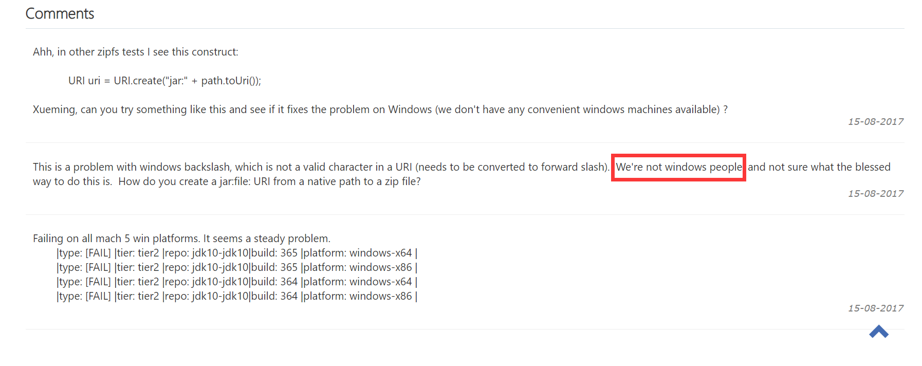Click the first 15-08-2017 timestamp

[x=875, y=121]
